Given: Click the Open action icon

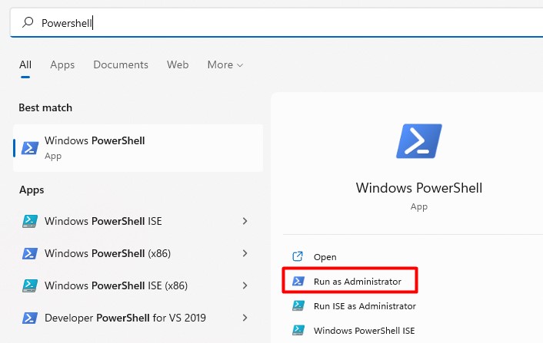Looking at the screenshot, I should point(298,257).
